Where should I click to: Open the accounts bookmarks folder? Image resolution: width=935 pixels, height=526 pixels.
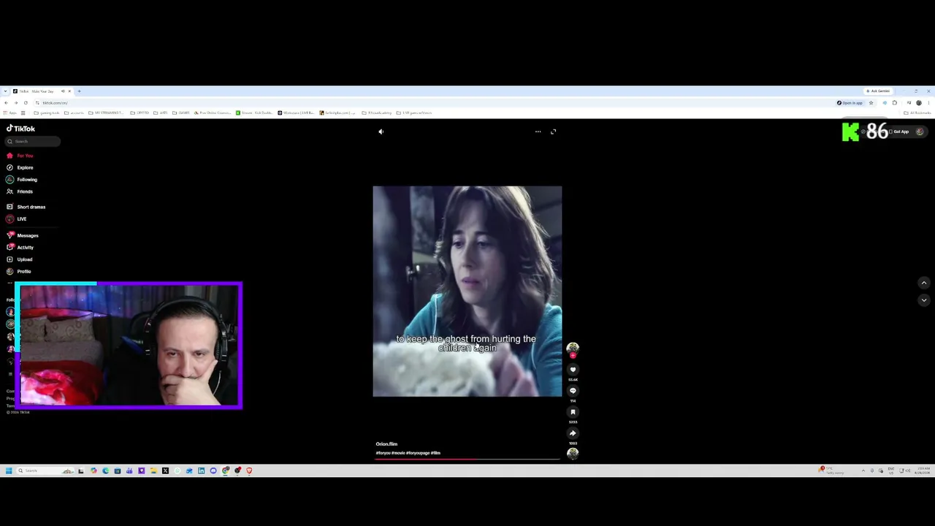75,113
